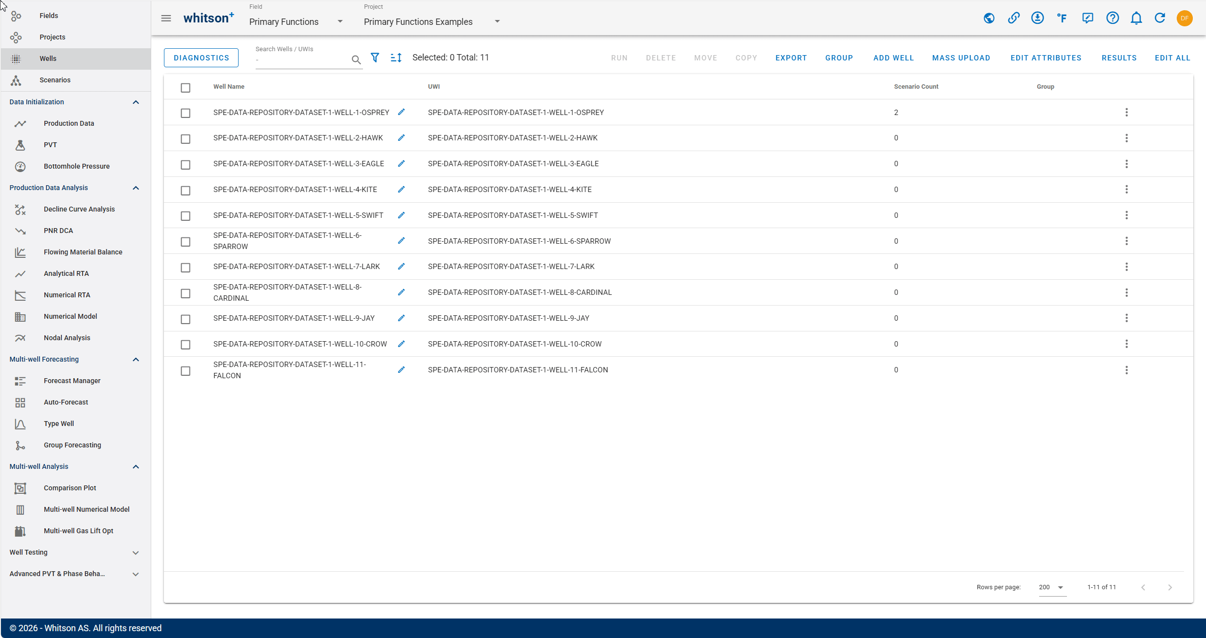Click the DIAGNOSTICS button

click(201, 58)
